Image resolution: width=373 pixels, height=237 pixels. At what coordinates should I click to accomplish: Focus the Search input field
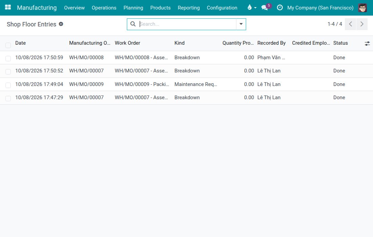(187, 24)
